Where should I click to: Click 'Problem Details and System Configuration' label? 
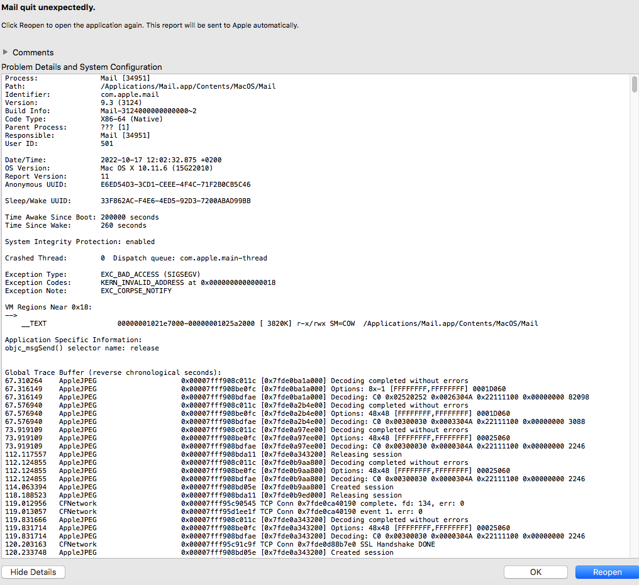coord(82,67)
